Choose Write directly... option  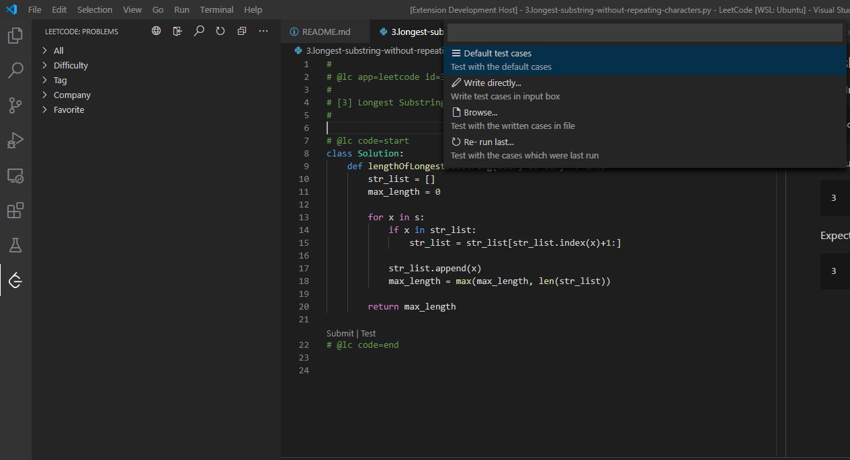coord(644,89)
